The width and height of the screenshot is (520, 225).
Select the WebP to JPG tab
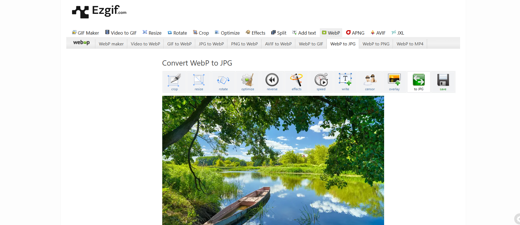pos(343,44)
